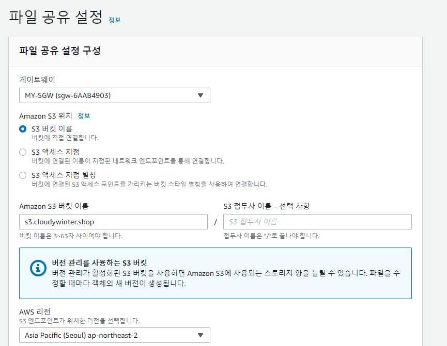Click the 접두사 이름은 "/"로 끝나야 hint text
Viewport: 447px width, 346px height.
tap(271, 236)
